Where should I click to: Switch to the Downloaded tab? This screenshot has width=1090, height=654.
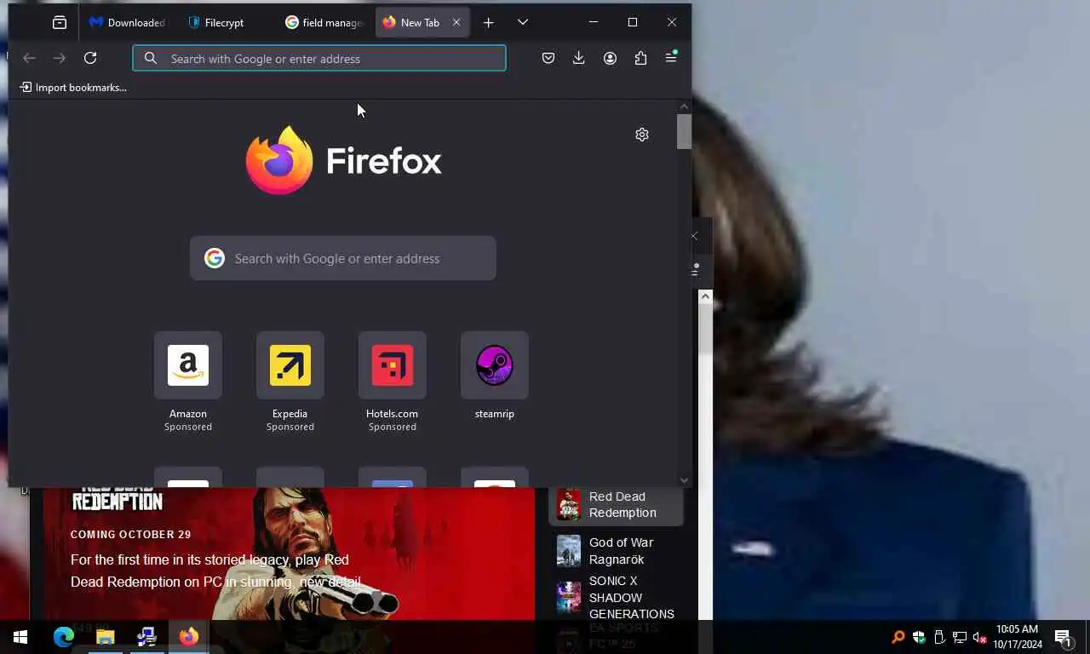click(128, 23)
